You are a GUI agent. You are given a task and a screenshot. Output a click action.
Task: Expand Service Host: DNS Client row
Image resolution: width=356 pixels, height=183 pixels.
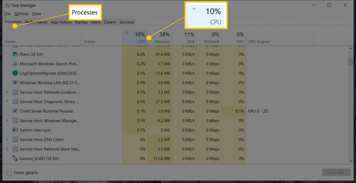[x=7, y=140]
